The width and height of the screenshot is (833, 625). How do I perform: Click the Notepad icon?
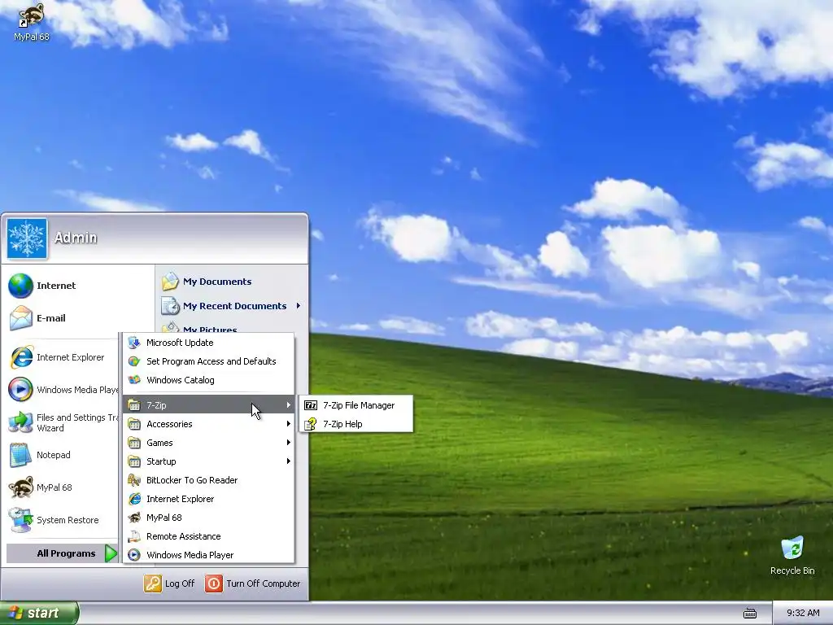click(20, 455)
